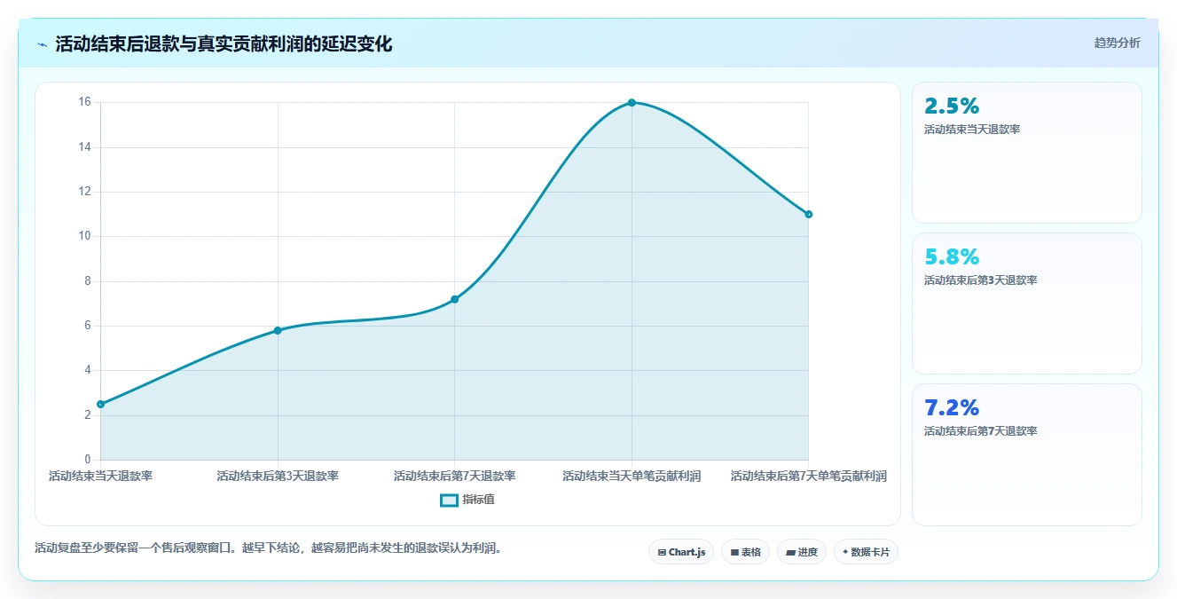Click data point for 活动结束后第7天退款率
This screenshot has width=1177, height=599.
pyautogui.click(x=454, y=299)
